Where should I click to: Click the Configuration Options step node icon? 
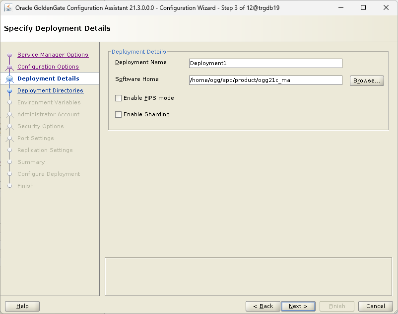tap(9, 67)
